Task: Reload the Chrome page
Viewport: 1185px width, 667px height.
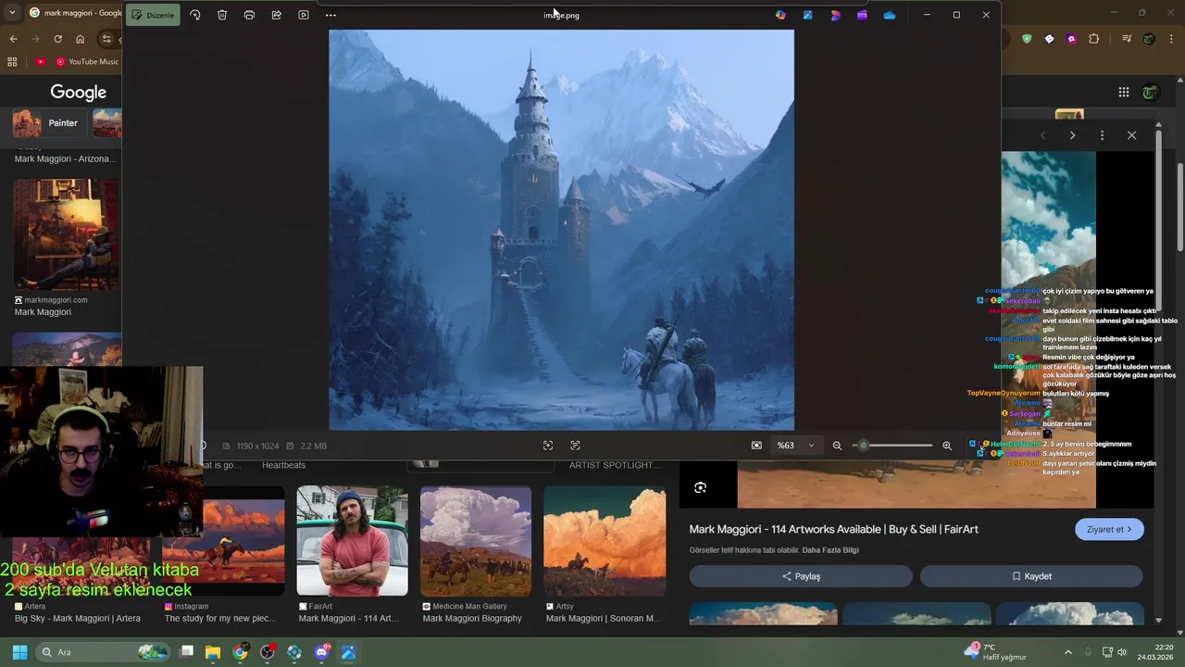Action: (57, 39)
